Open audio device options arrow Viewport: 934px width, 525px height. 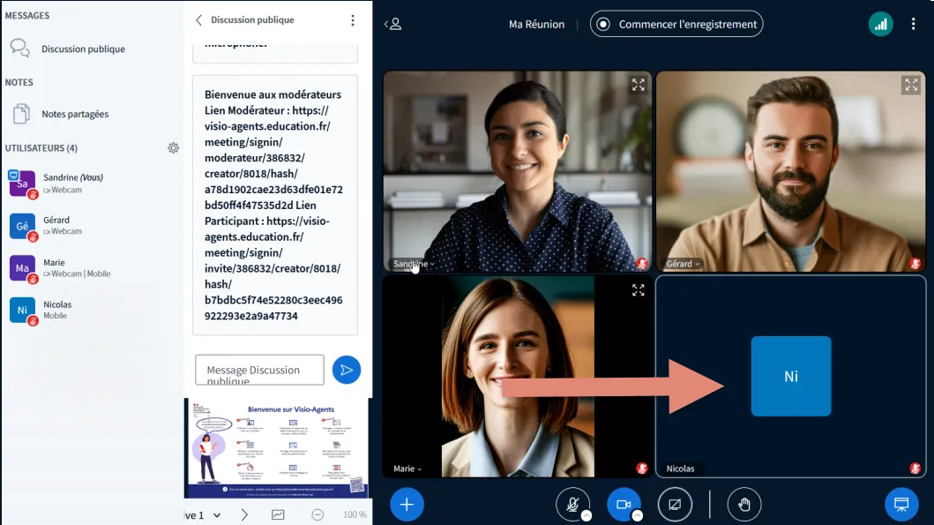click(x=587, y=516)
